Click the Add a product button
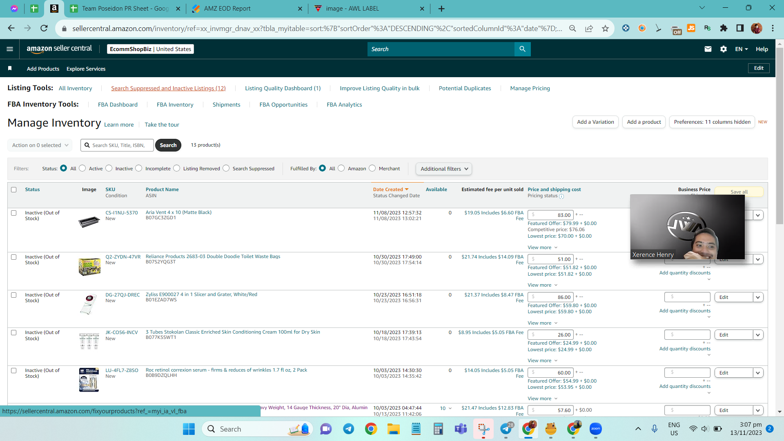784x441 pixels. click(x=644, y=122)
